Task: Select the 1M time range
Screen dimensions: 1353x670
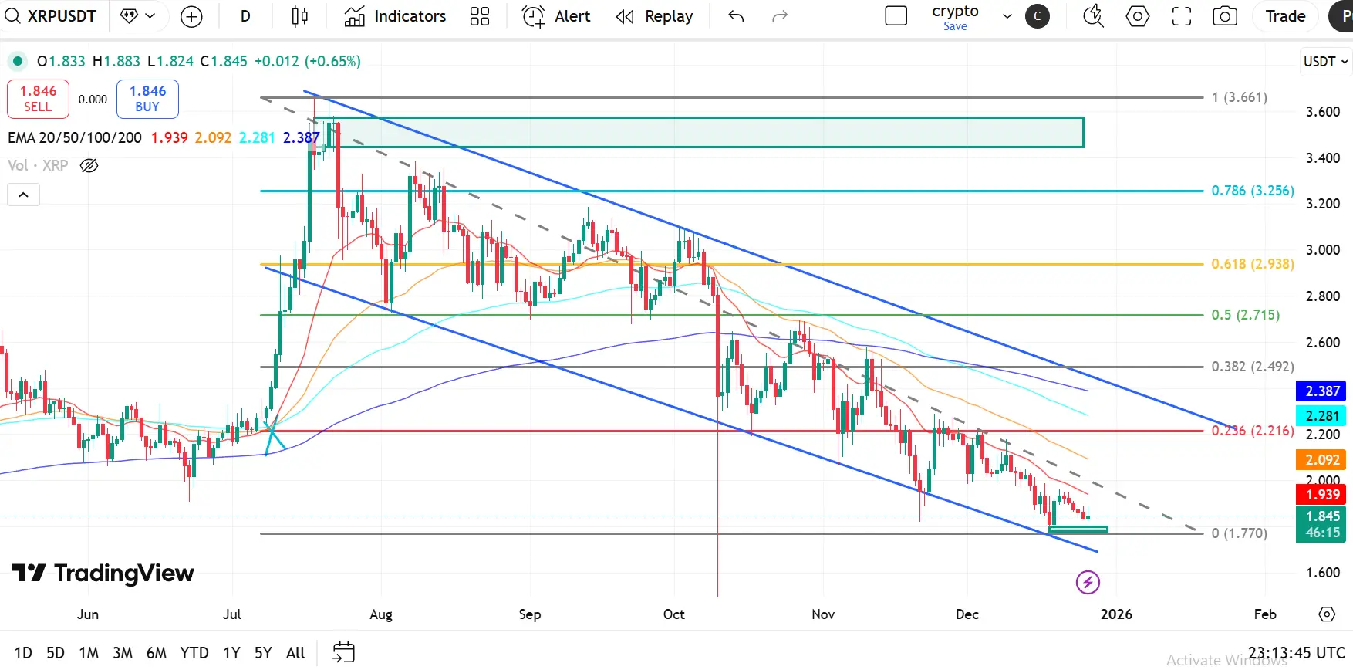Action: point(89,653)
